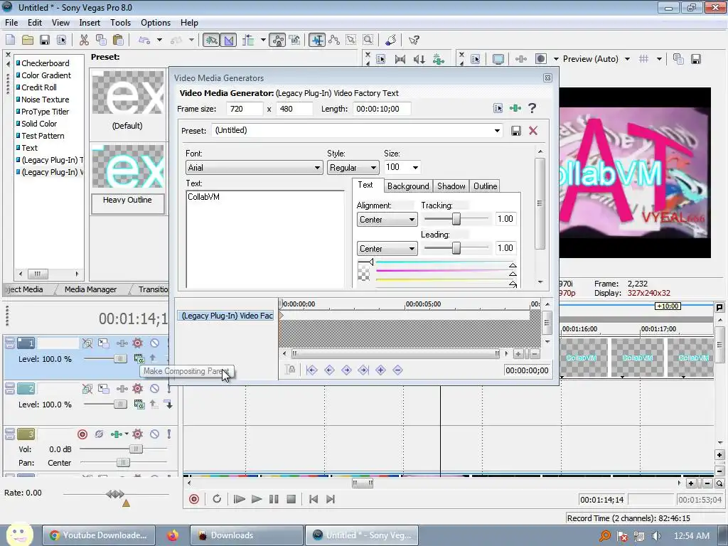The width and height of the screenshot is (728, 546).
Task: Click the Undo arrow icon
Action: [144, 40]
